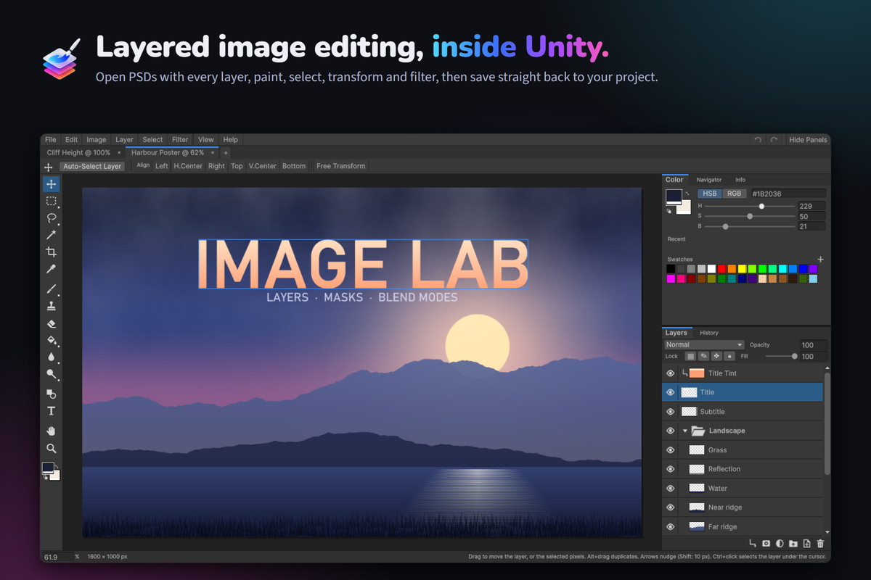Click the layer Opacity value field
The image size is (871, 580).
(x=814, y=345)
